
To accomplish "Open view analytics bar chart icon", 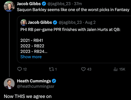I will pyautogui.click(x=115, y=69).
